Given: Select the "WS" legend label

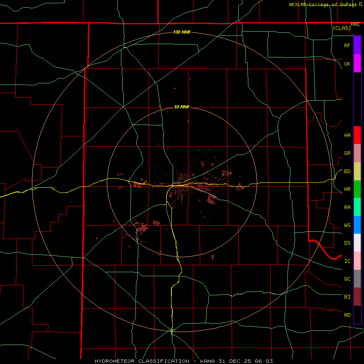Looking at the screenshot, I should (347, 225).
